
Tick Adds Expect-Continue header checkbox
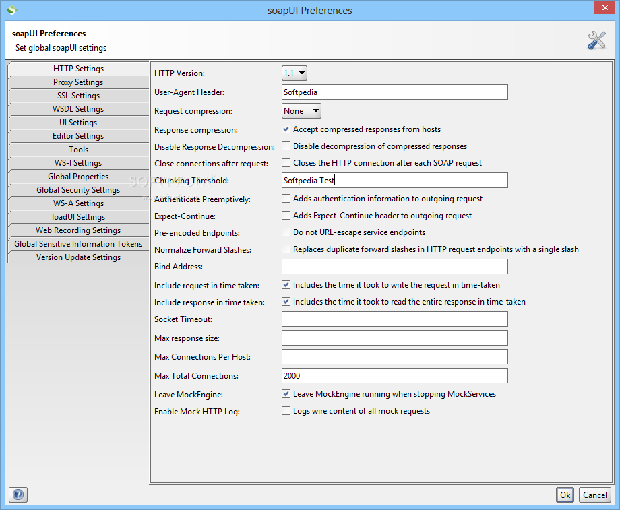(x=286, y=216)
